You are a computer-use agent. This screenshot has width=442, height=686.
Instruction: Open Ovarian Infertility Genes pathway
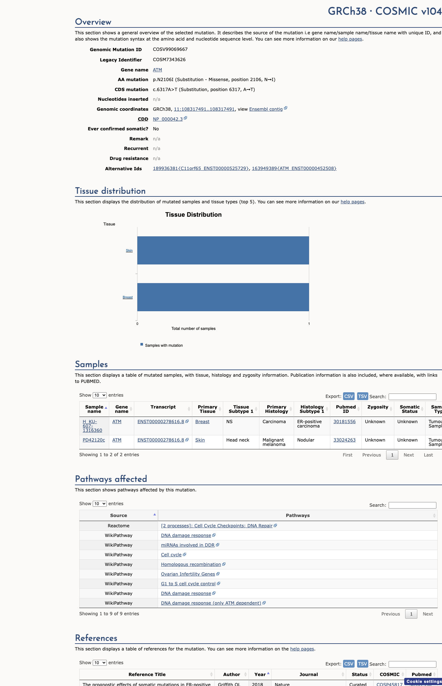[x=188, y=574]
